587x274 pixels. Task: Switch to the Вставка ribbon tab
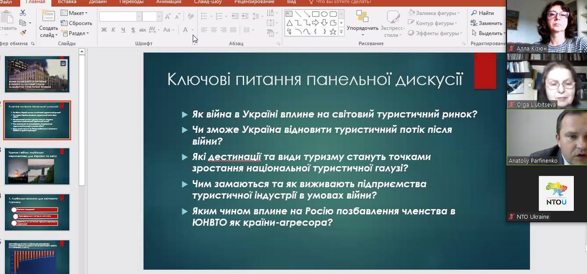point(67,2)
